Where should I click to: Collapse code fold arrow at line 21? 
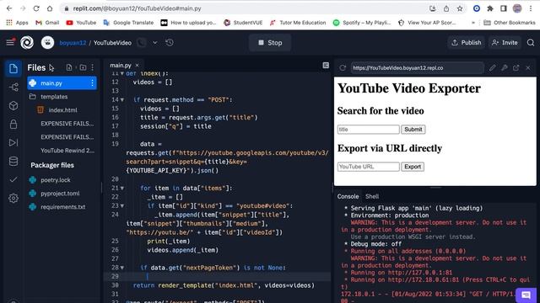tap(121, 189)
